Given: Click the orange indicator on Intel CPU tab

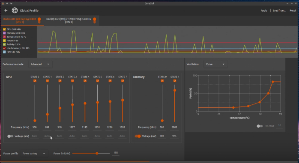Looking at the screenshot, I should [94, 20].
